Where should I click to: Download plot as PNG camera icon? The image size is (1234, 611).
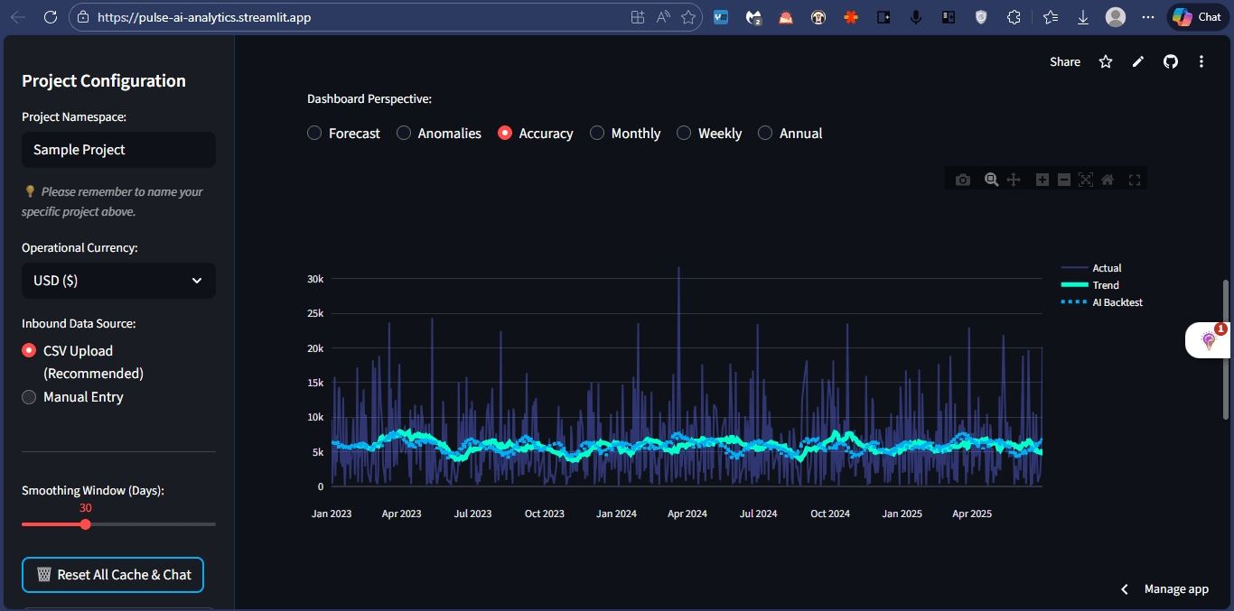pyautogui.click(x=963, y=180)
